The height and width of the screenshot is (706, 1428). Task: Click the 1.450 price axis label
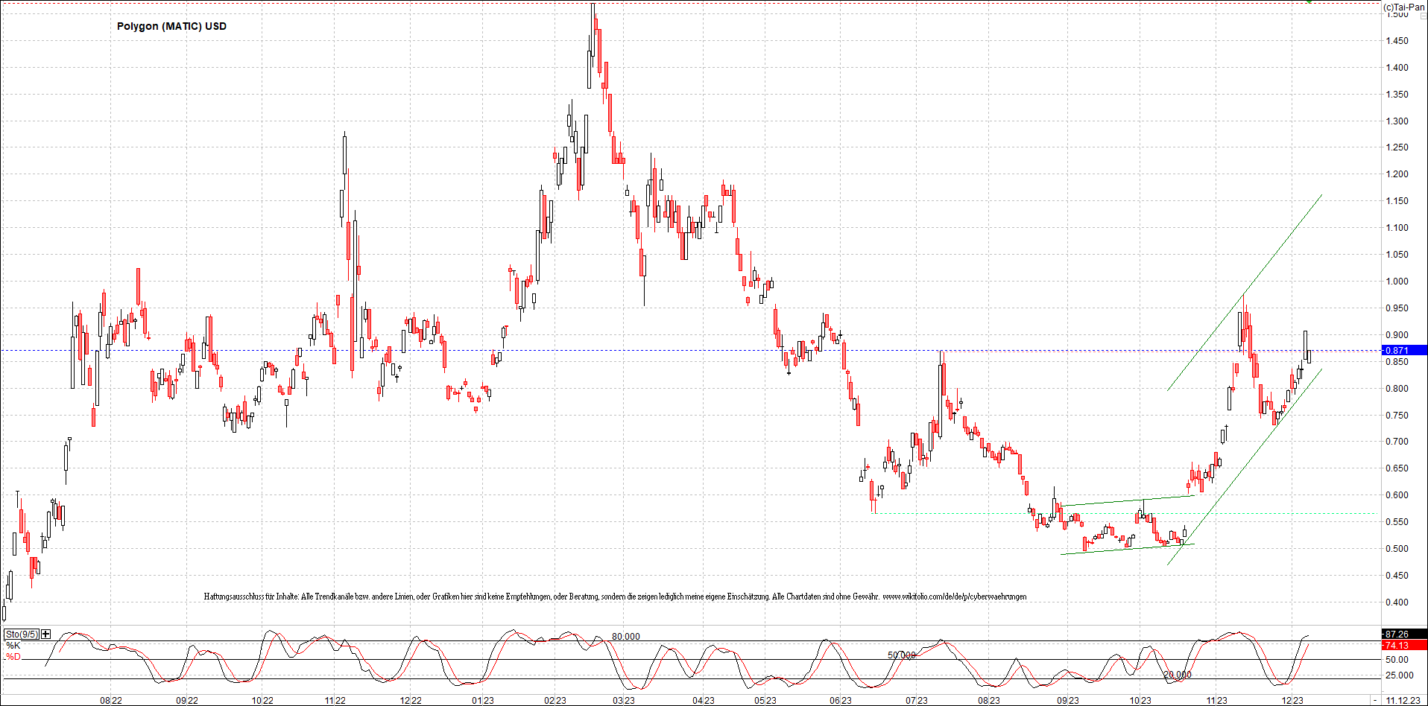[1397, 41]
